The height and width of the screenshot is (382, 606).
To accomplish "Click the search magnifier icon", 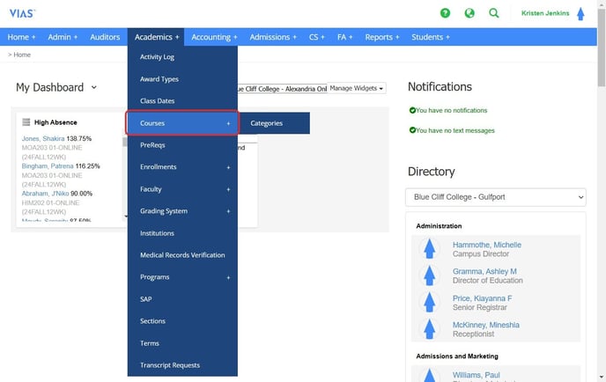I will point(494,13).
